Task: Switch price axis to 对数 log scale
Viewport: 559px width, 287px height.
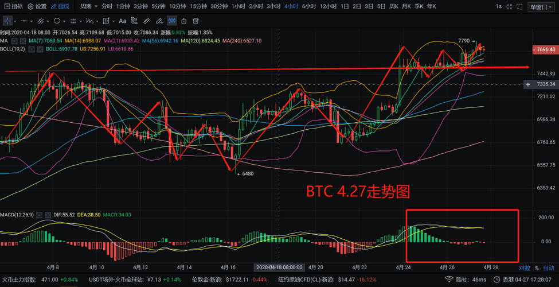Action: [x=524, y=267]
